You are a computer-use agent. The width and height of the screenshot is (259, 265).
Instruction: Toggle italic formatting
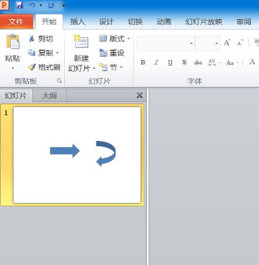click(156, 63)
